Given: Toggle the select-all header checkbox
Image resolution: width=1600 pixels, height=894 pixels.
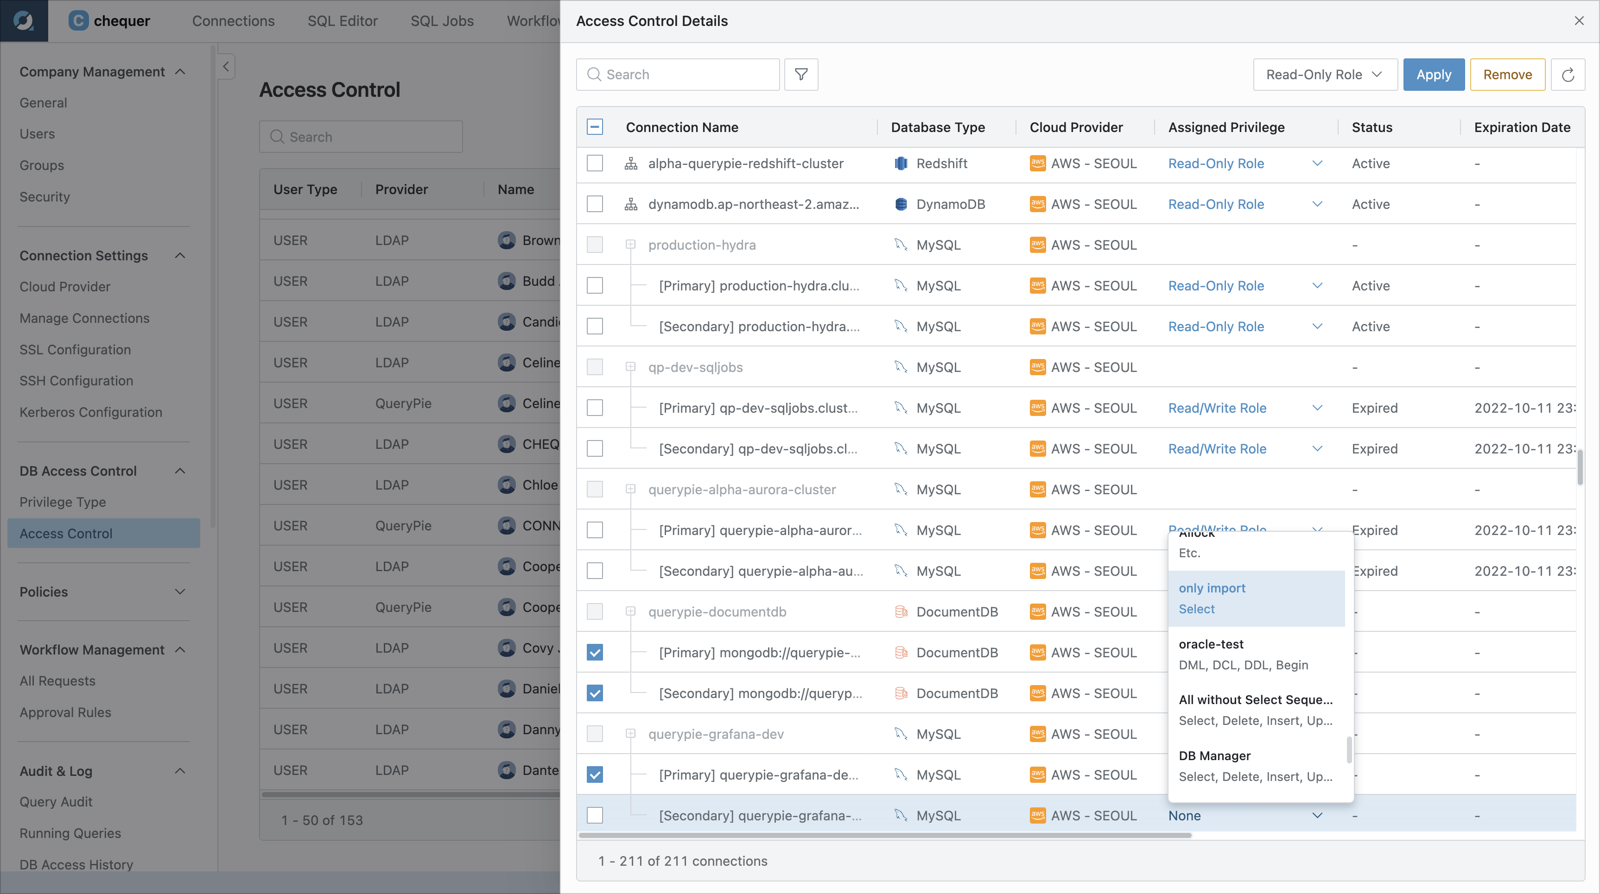Looking at the screenshot, I should click(x=594, y=127).
